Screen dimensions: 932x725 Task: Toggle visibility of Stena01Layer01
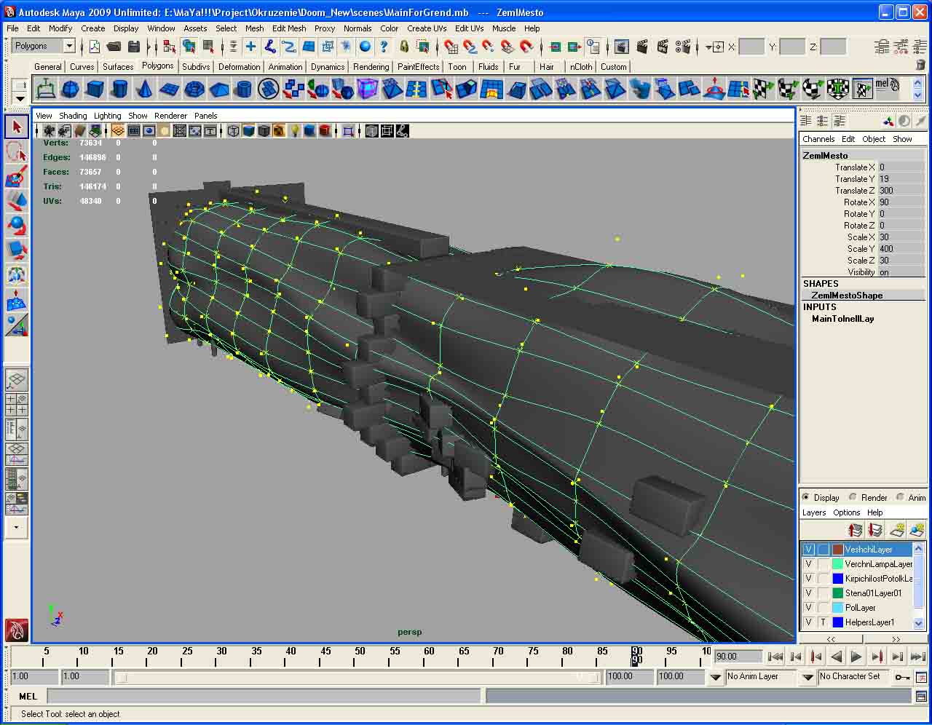pyautogui.click(x=808, y=593)
